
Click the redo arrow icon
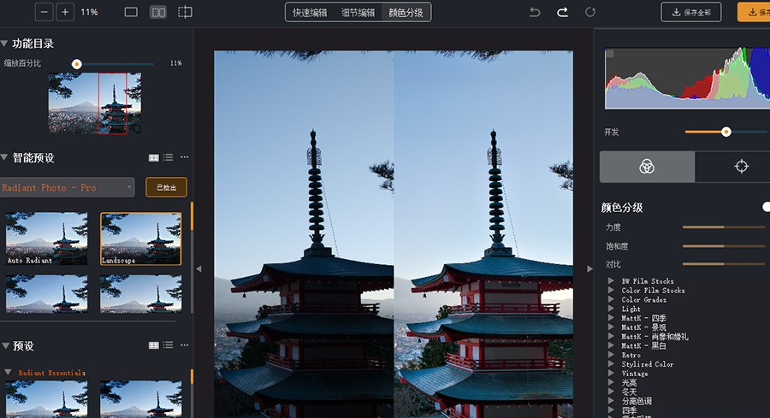coord(562,12)
